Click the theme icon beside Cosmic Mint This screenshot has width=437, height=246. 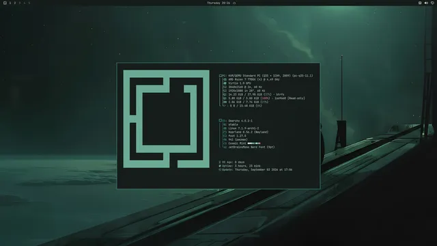[225, 143]
